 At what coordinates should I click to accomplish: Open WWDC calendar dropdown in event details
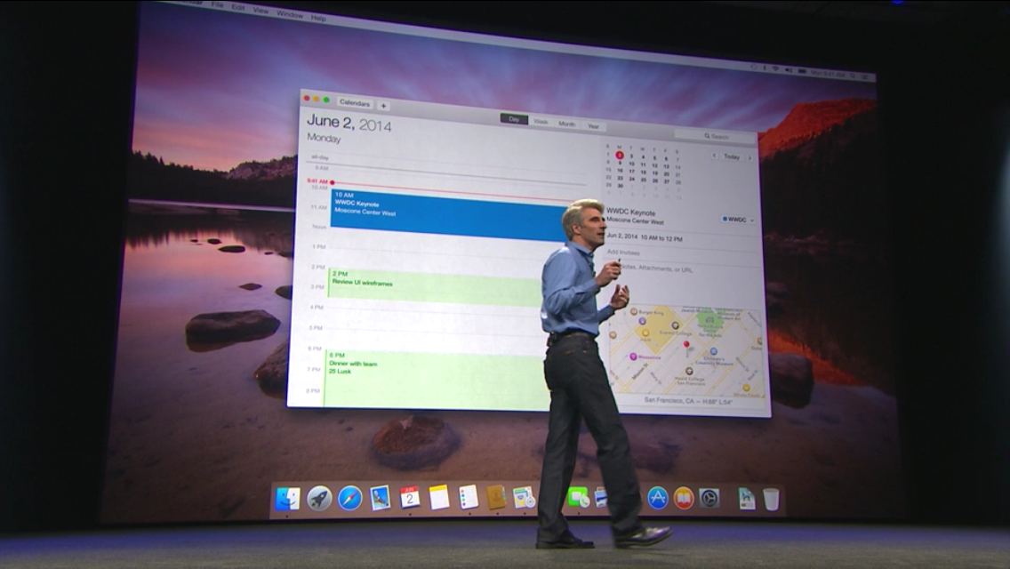[x=738, y=220]
